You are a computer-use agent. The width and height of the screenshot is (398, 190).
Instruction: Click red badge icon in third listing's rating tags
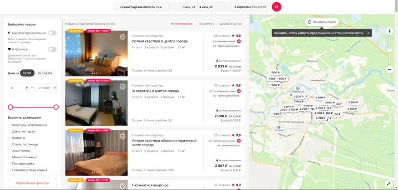(239, 141)
